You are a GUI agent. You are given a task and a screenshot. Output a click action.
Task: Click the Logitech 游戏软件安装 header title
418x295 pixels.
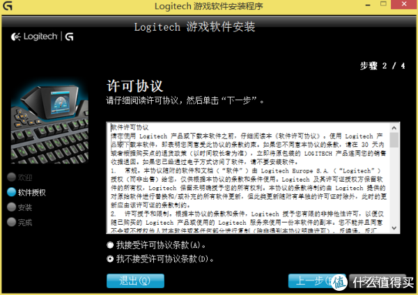coord(194,27)
